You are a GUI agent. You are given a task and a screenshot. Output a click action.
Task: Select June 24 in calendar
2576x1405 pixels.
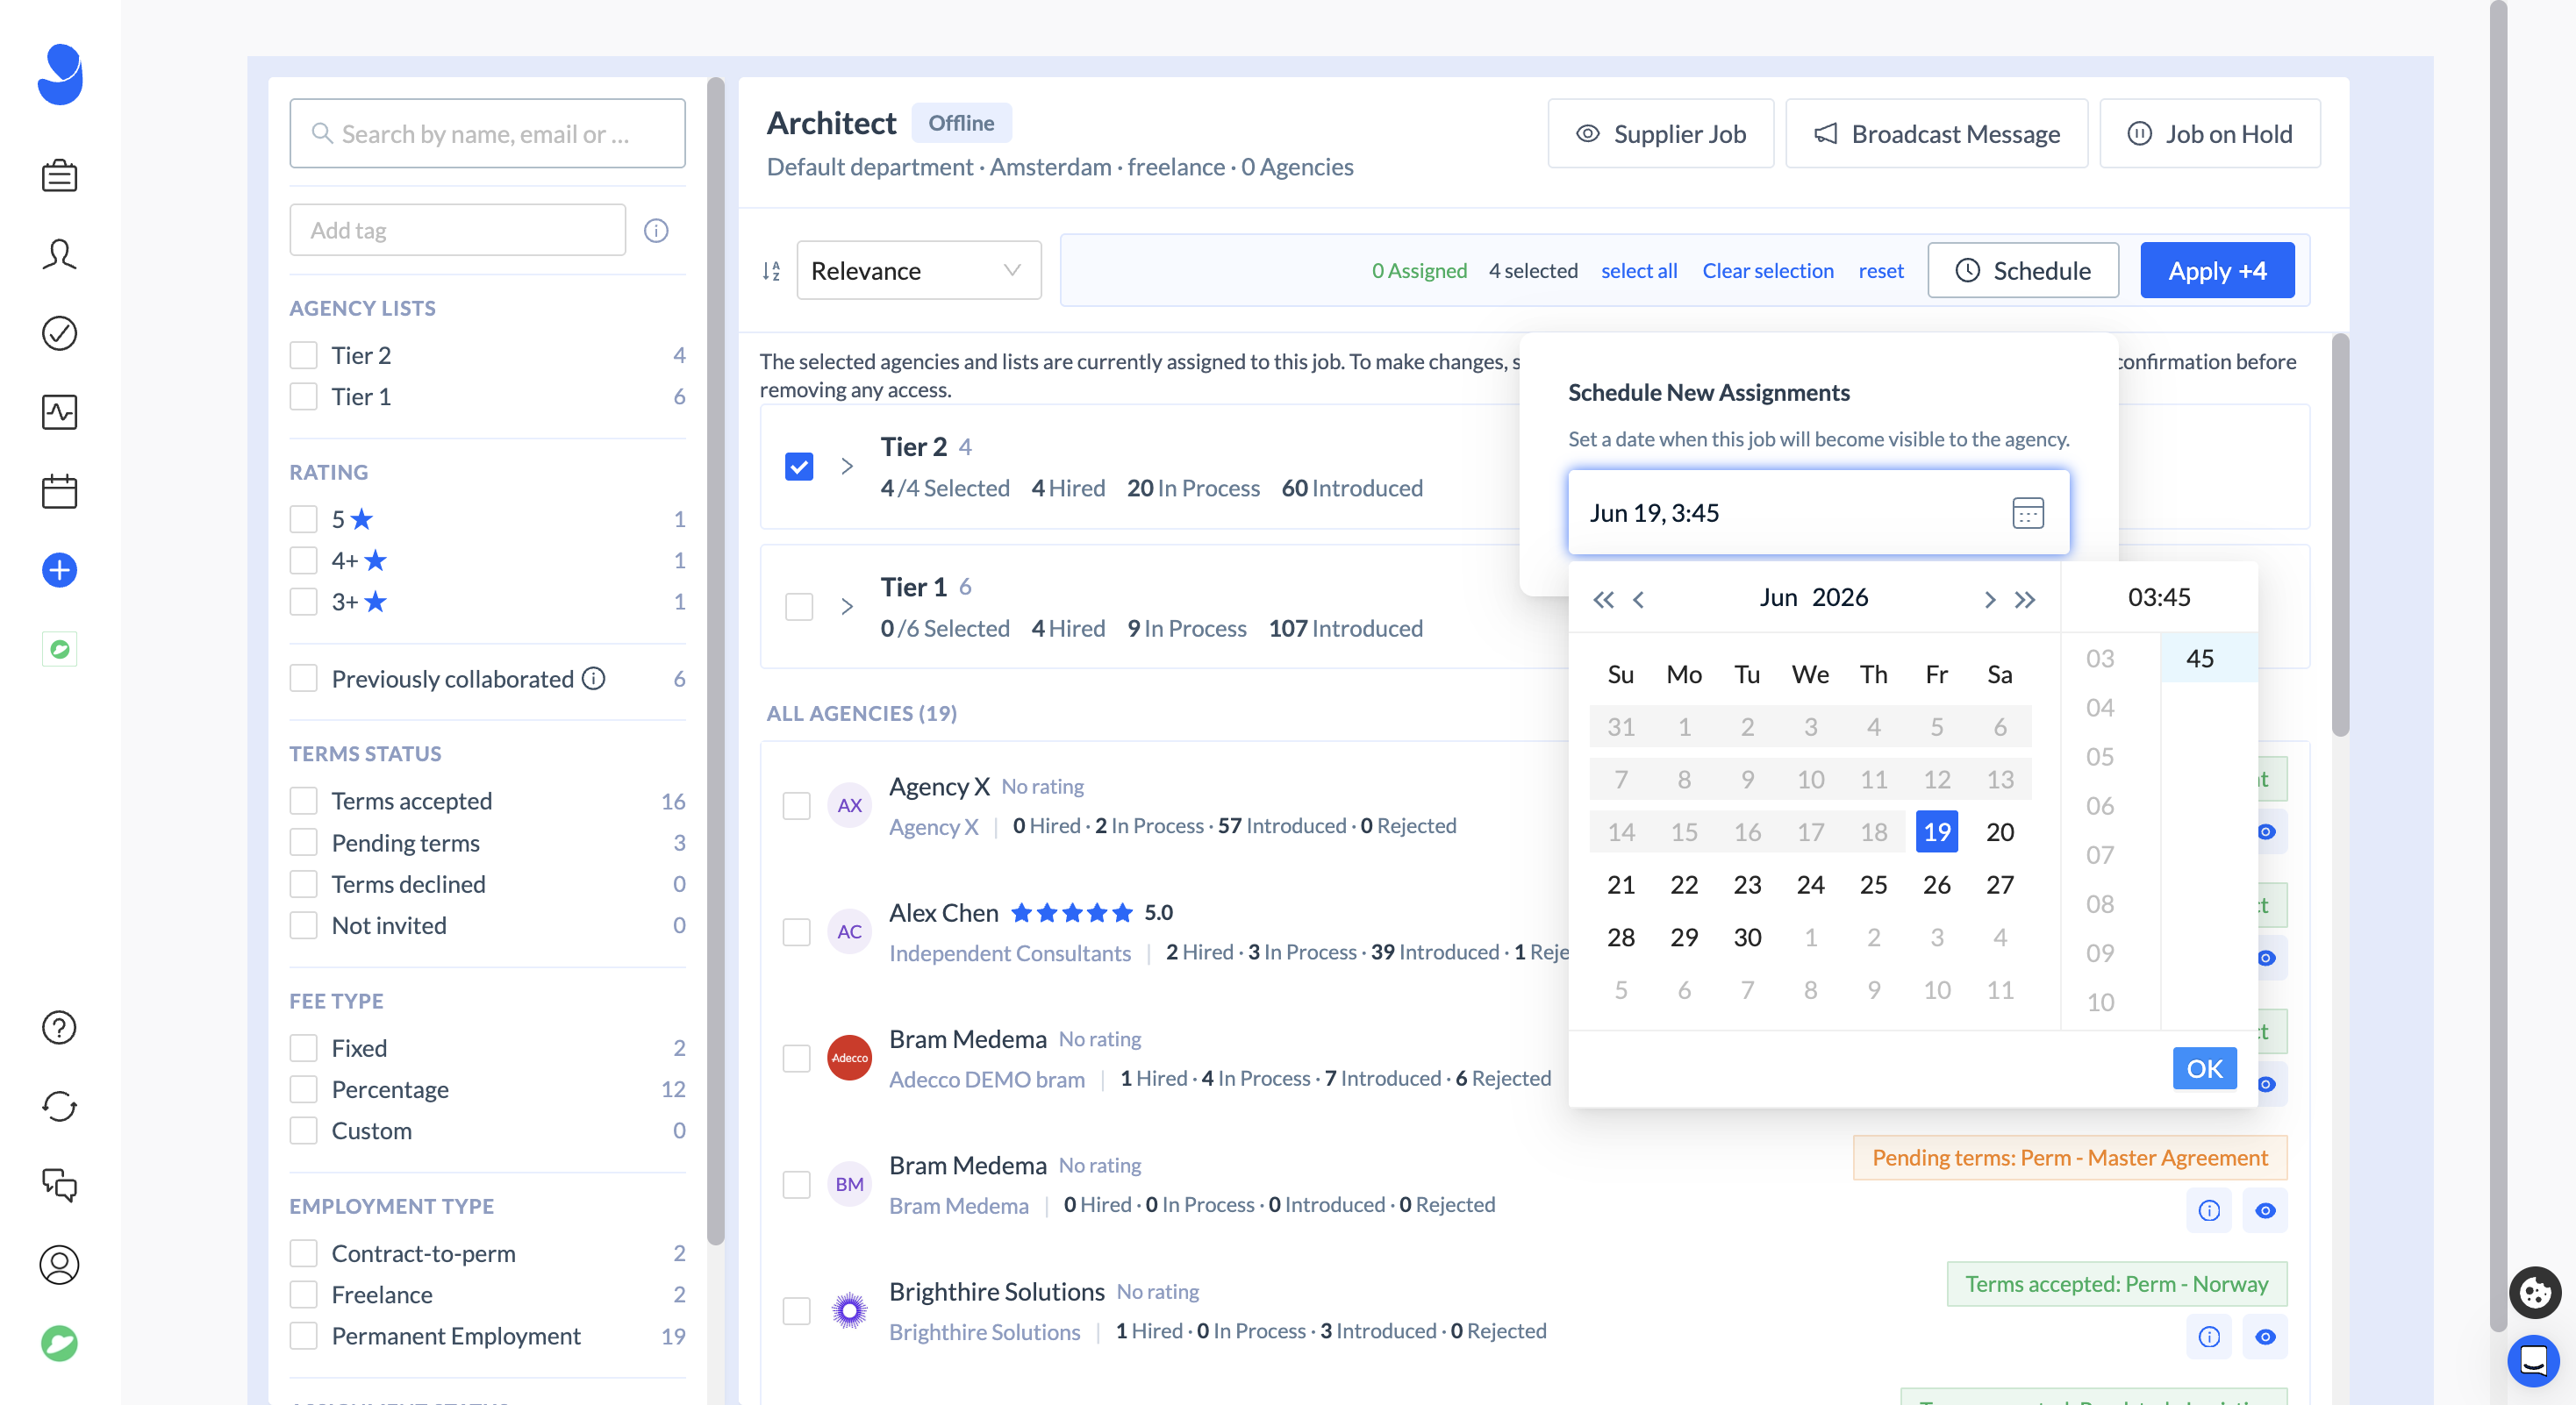(1810, 884)
